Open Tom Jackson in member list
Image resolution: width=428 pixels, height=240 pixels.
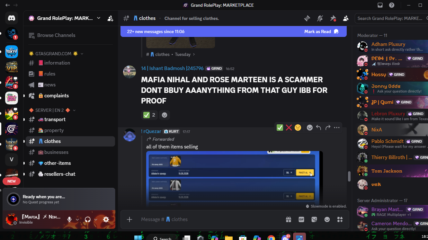[x=392, y=171]
